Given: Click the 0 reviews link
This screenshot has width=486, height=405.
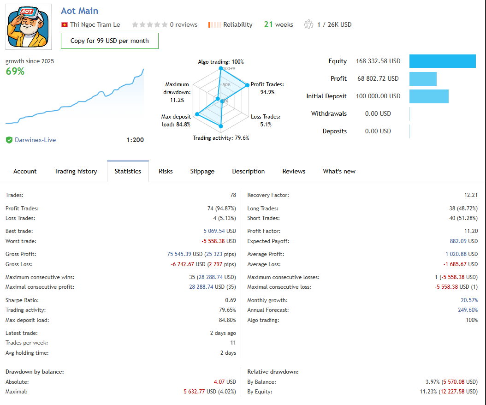Looking at the screenshot, I should click(184, 24).
